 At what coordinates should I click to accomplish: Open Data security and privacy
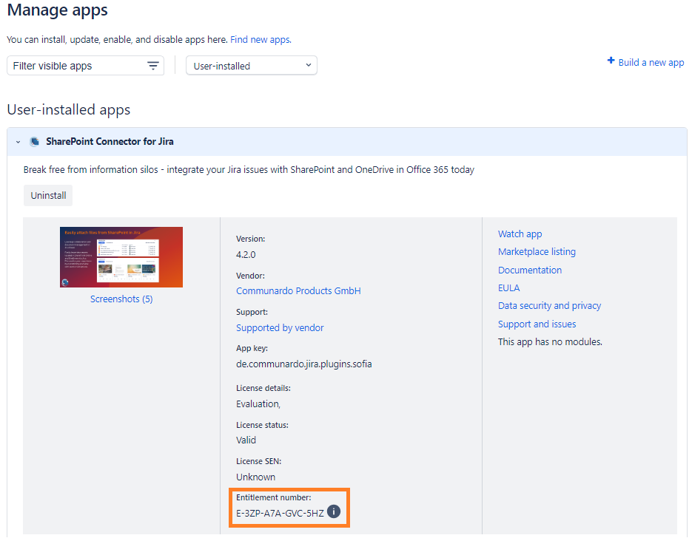[x=549, y=306]
